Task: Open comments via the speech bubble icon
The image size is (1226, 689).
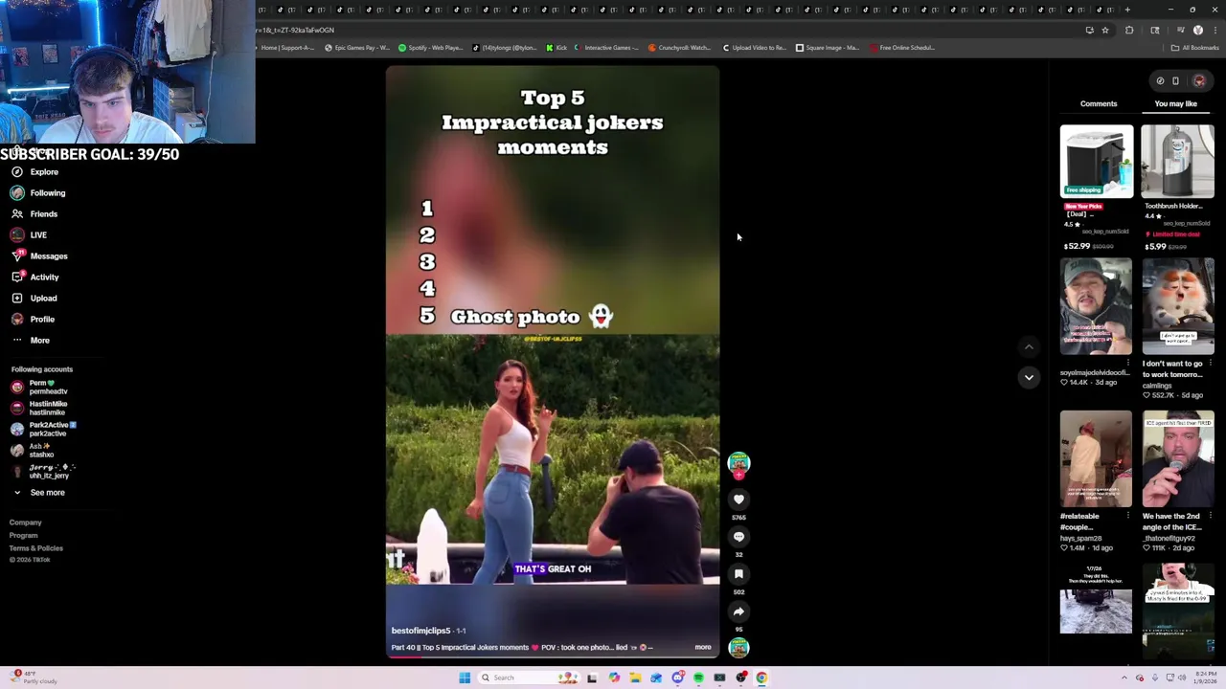Action: point(738,537)
